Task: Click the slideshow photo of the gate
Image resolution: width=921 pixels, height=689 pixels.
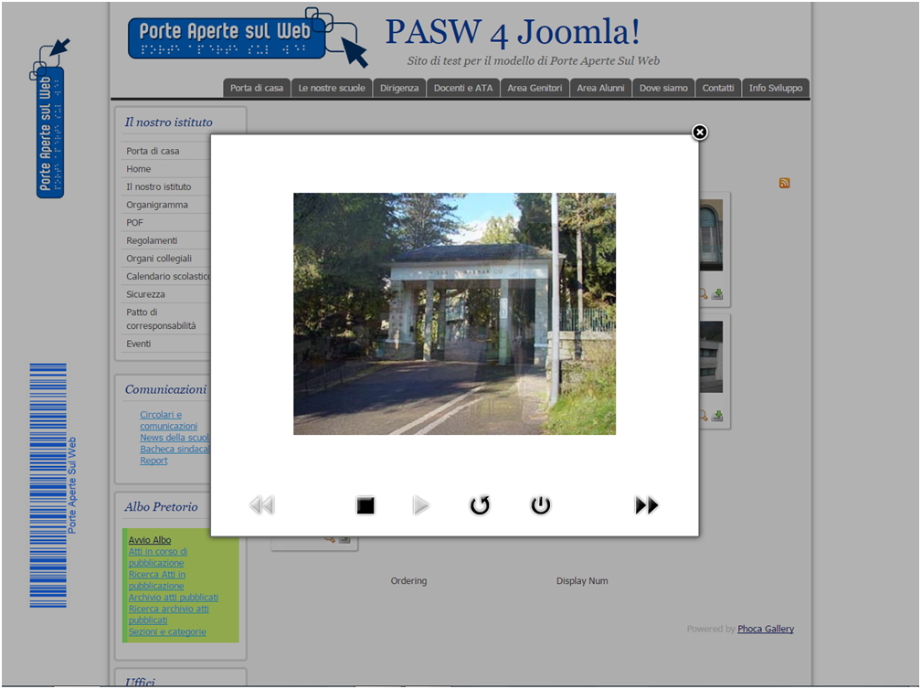Action: (454, 313)
